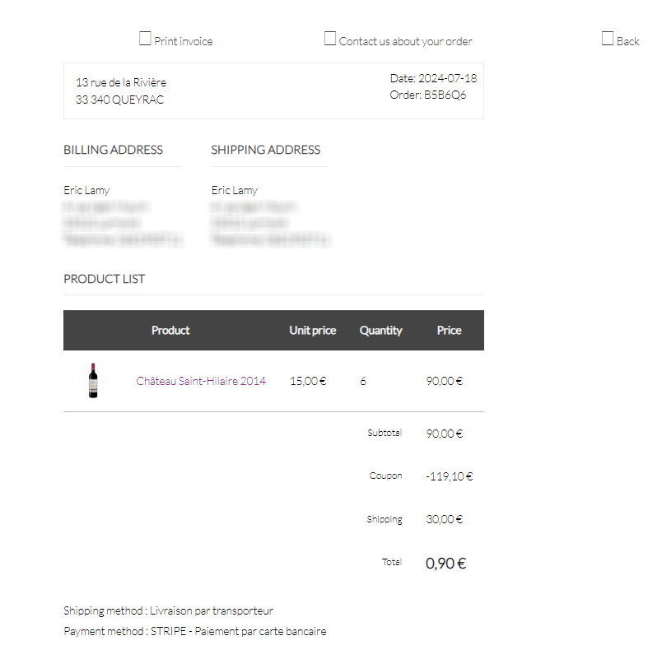Image resolution: width=648 pixels, height=645 pixels.
Task: Click the Product column header
Action: click(x=170, y=331)
